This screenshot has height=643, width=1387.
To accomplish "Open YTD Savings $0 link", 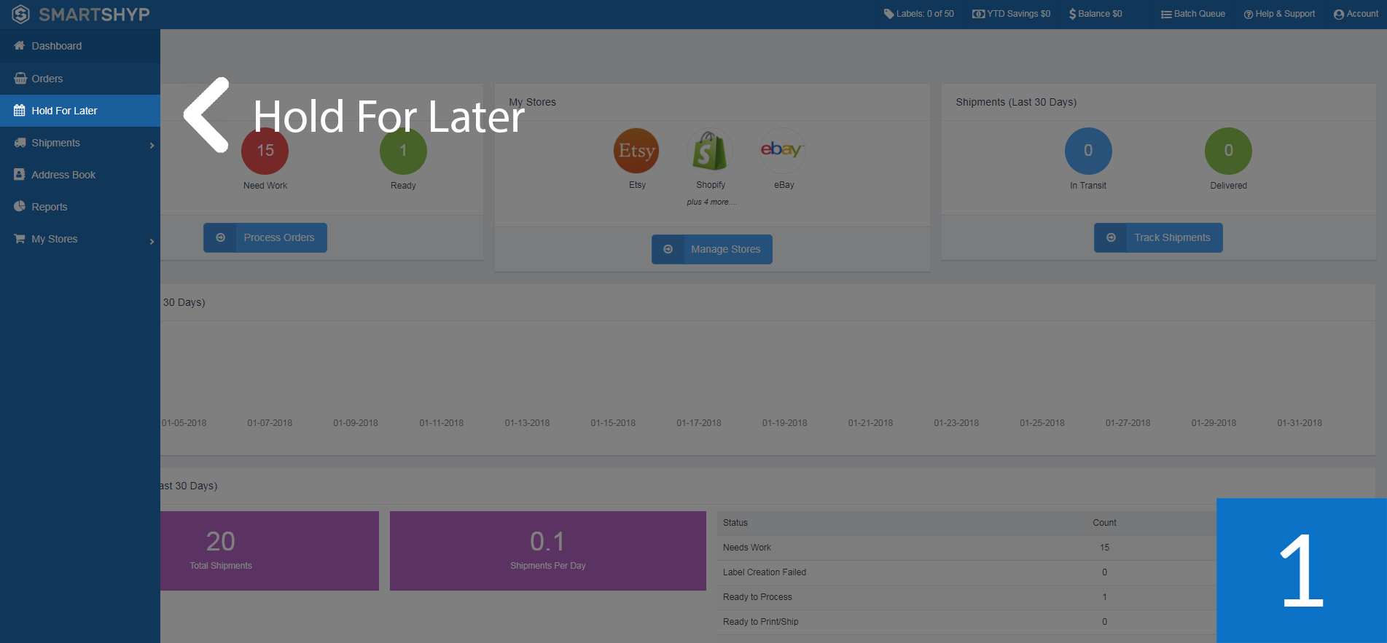I will pyautogui.click(x=1012, y=14).
